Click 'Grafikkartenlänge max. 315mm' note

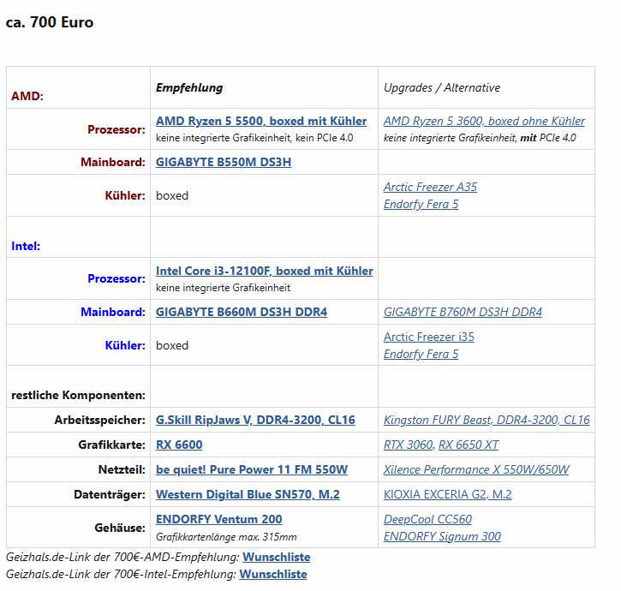[226, 537]
